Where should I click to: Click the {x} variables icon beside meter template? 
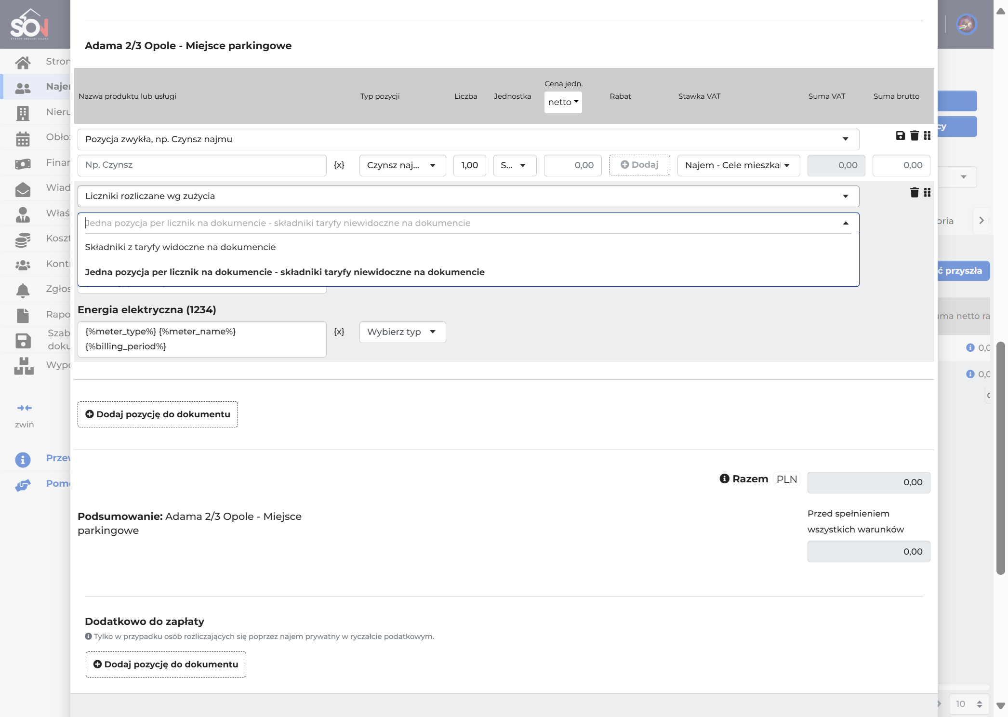point(339,332)
